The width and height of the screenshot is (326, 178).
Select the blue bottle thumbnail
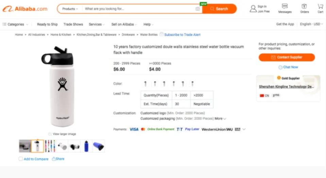[x=86, y=146]
